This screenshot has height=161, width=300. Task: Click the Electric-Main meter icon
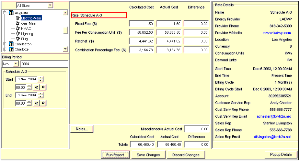pyautogui.click(x=18, y=18)
